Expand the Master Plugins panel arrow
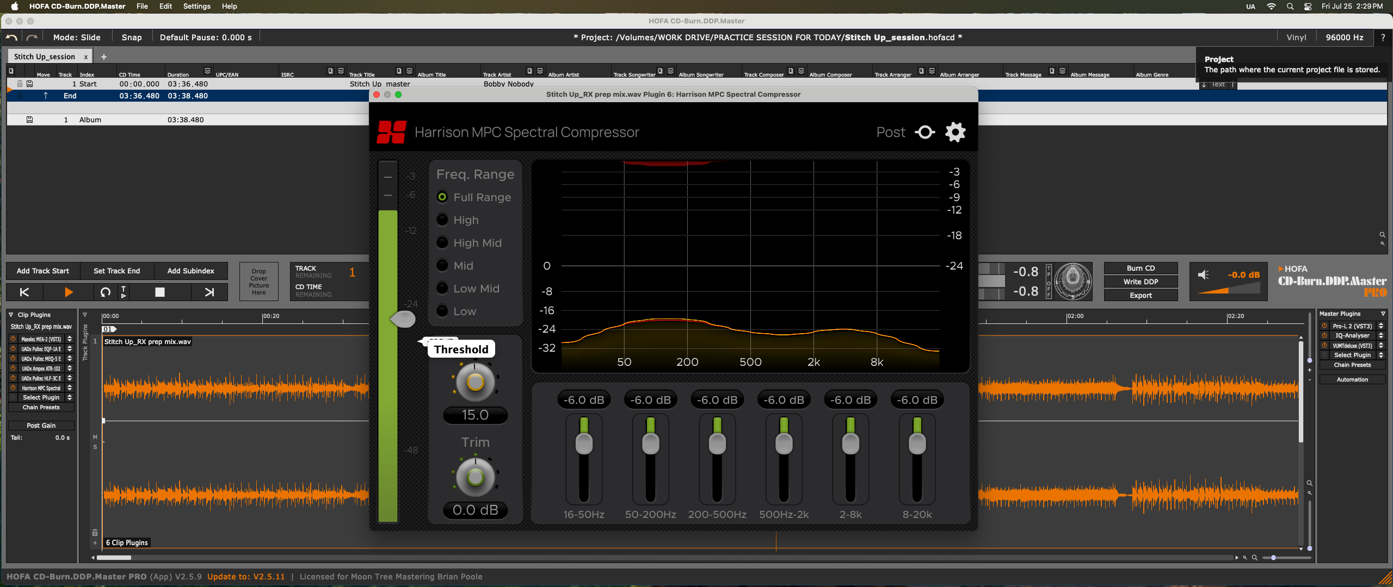The width and height of the screenshot is (1393, 587). tap(1383, 314)
